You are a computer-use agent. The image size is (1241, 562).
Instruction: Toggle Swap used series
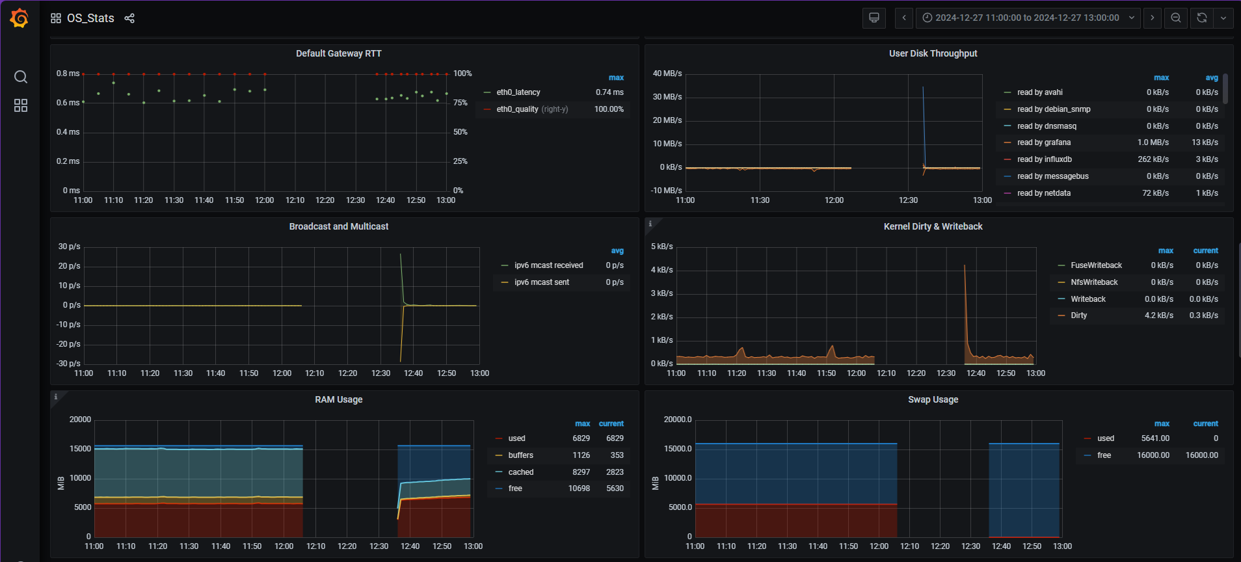(x=1106, y=438)
